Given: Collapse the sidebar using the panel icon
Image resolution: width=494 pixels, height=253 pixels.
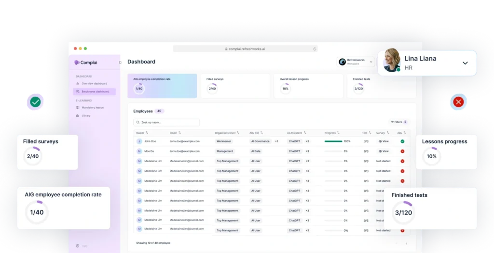Looking at the screenshot, I should [x=120, y=63].
